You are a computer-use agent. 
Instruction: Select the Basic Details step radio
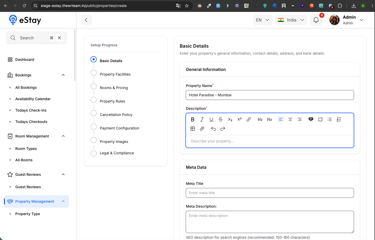click(94, 59)
